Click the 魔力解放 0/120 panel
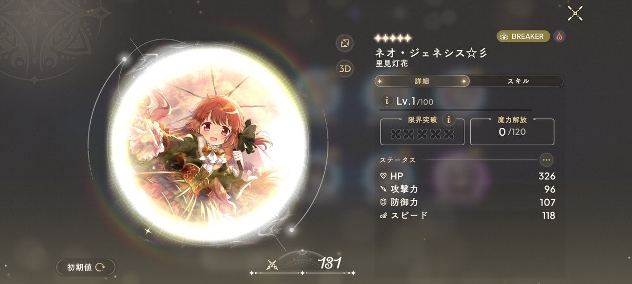 click(512, 131)
